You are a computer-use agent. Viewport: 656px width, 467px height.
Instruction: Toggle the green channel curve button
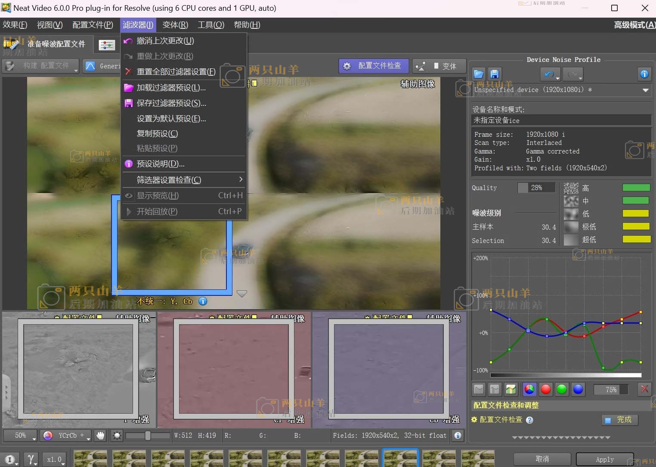[562, 389]
